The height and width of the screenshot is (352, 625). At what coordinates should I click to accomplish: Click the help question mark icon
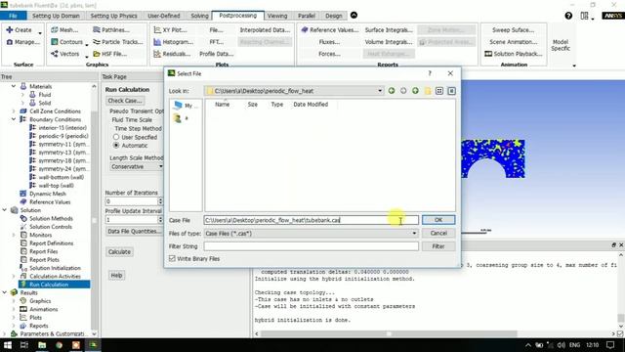click(x=568, y=16)
